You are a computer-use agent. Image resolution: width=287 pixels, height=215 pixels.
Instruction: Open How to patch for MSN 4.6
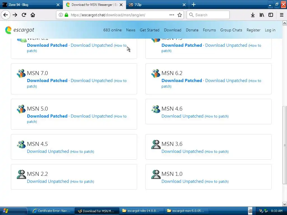[x=217, y=116]
